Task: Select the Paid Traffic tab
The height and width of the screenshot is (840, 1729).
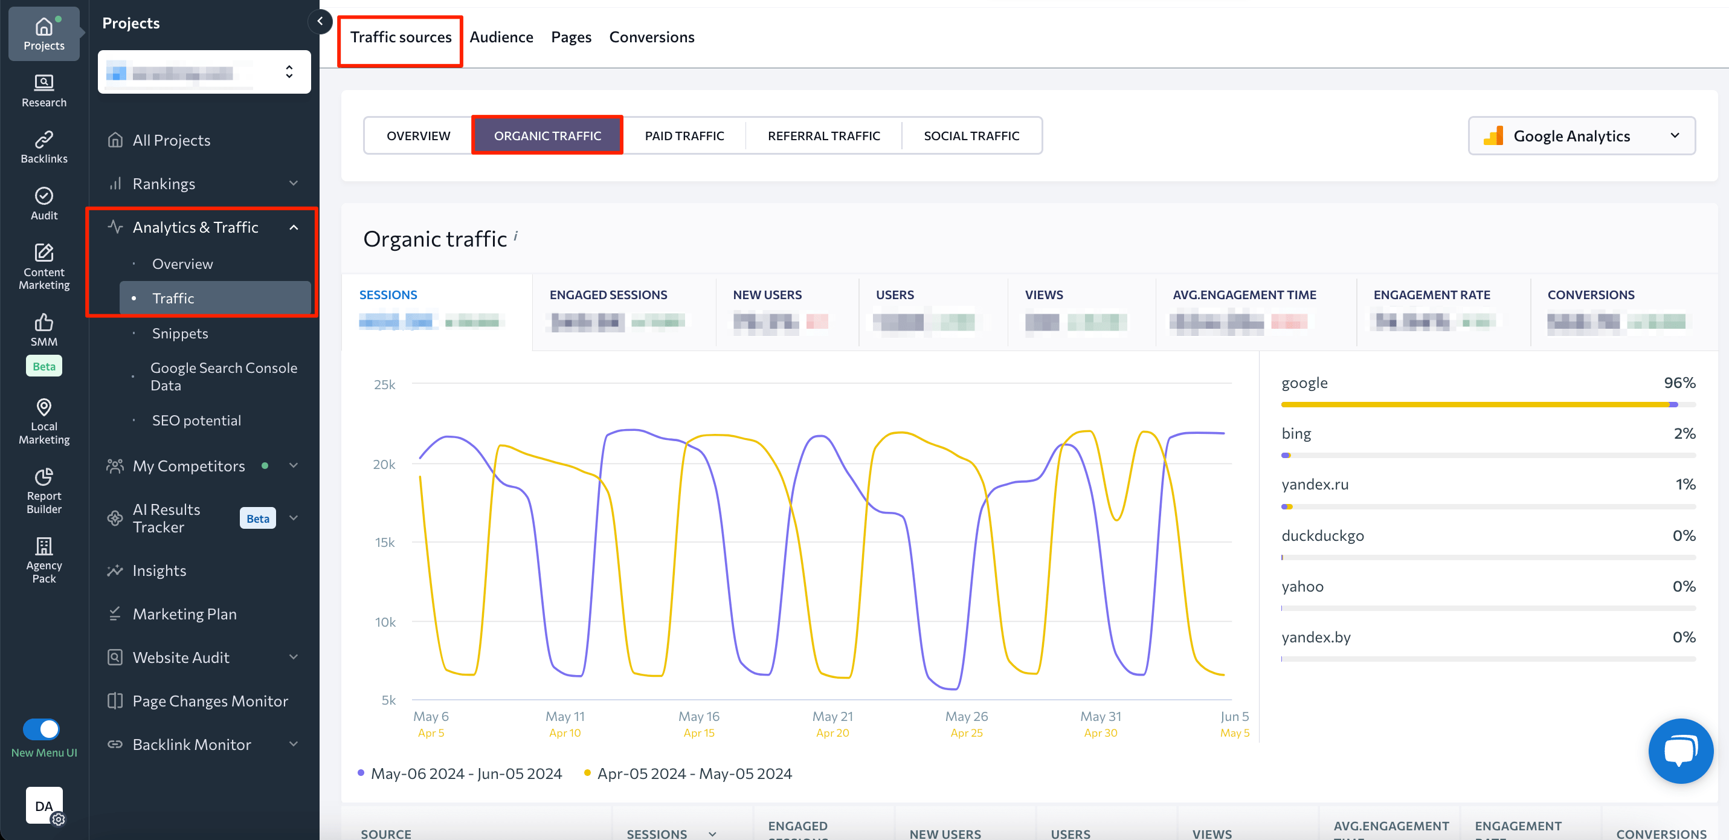Action: point(684,135)
